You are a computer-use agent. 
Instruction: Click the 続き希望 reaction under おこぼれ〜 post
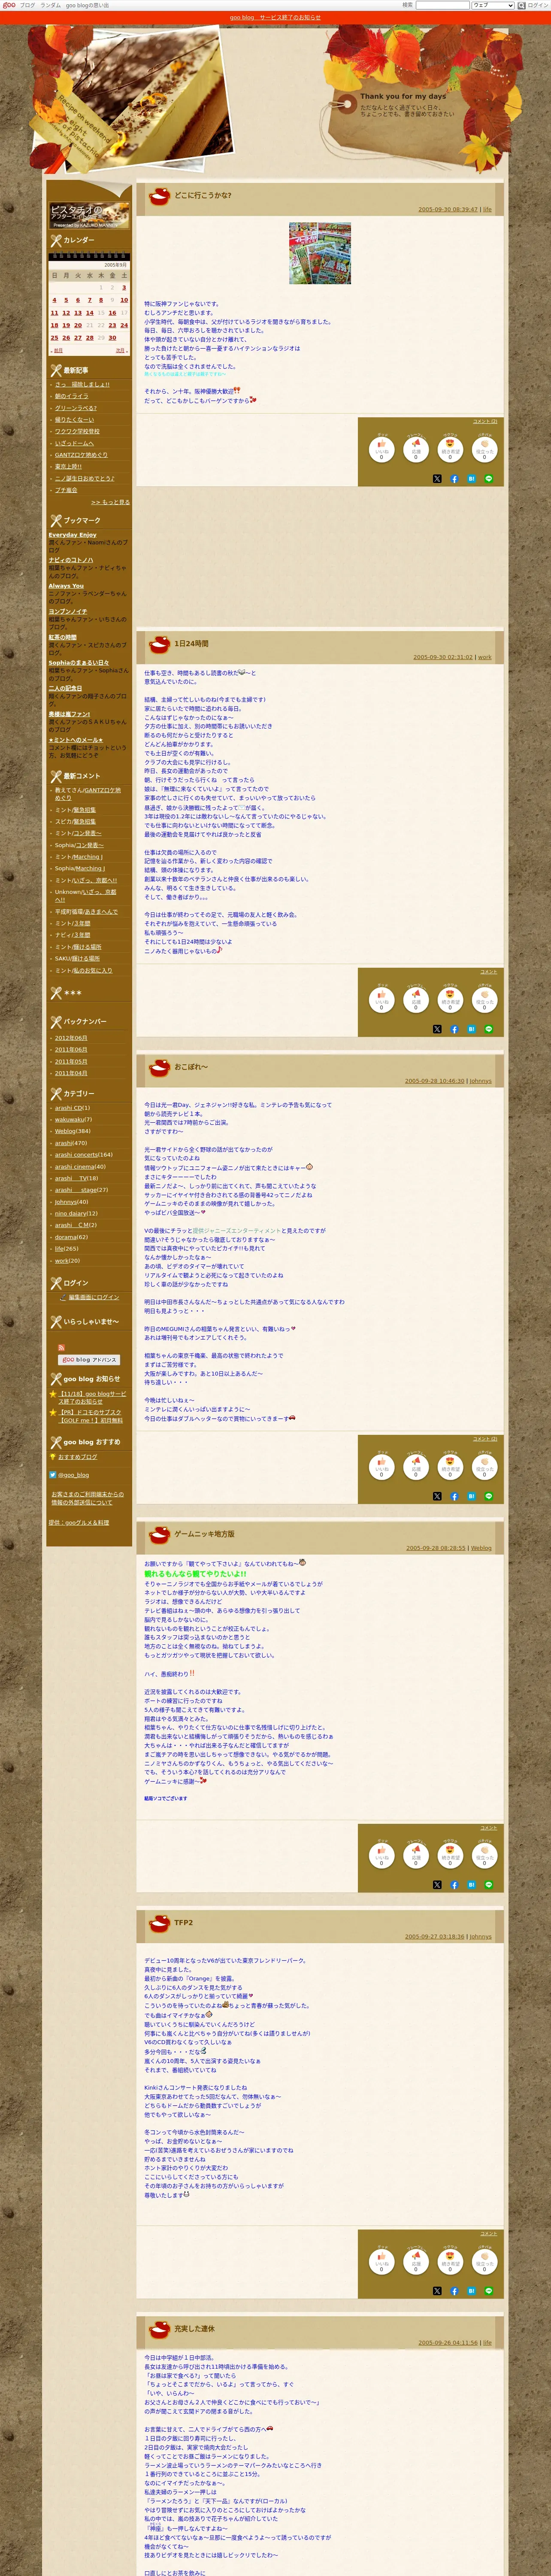click(x=450, y=1467)
